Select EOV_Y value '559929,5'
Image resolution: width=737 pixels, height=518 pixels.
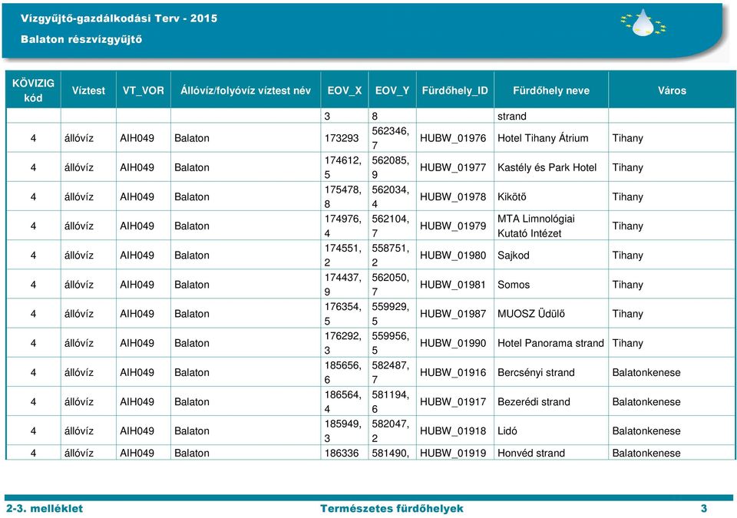(391, 314)
